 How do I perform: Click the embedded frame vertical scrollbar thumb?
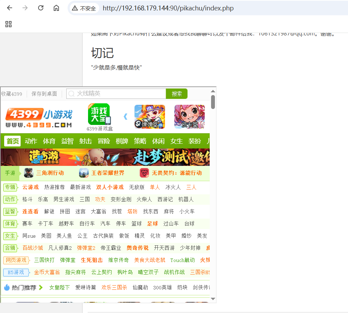tap(213, 102)
